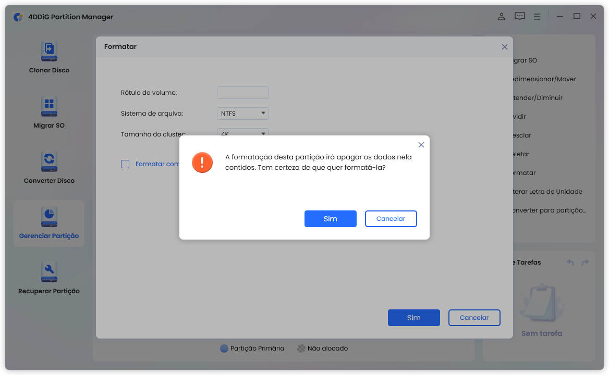Click the Rótulo do volume text field
609x375 pixels.
point(243,93)
